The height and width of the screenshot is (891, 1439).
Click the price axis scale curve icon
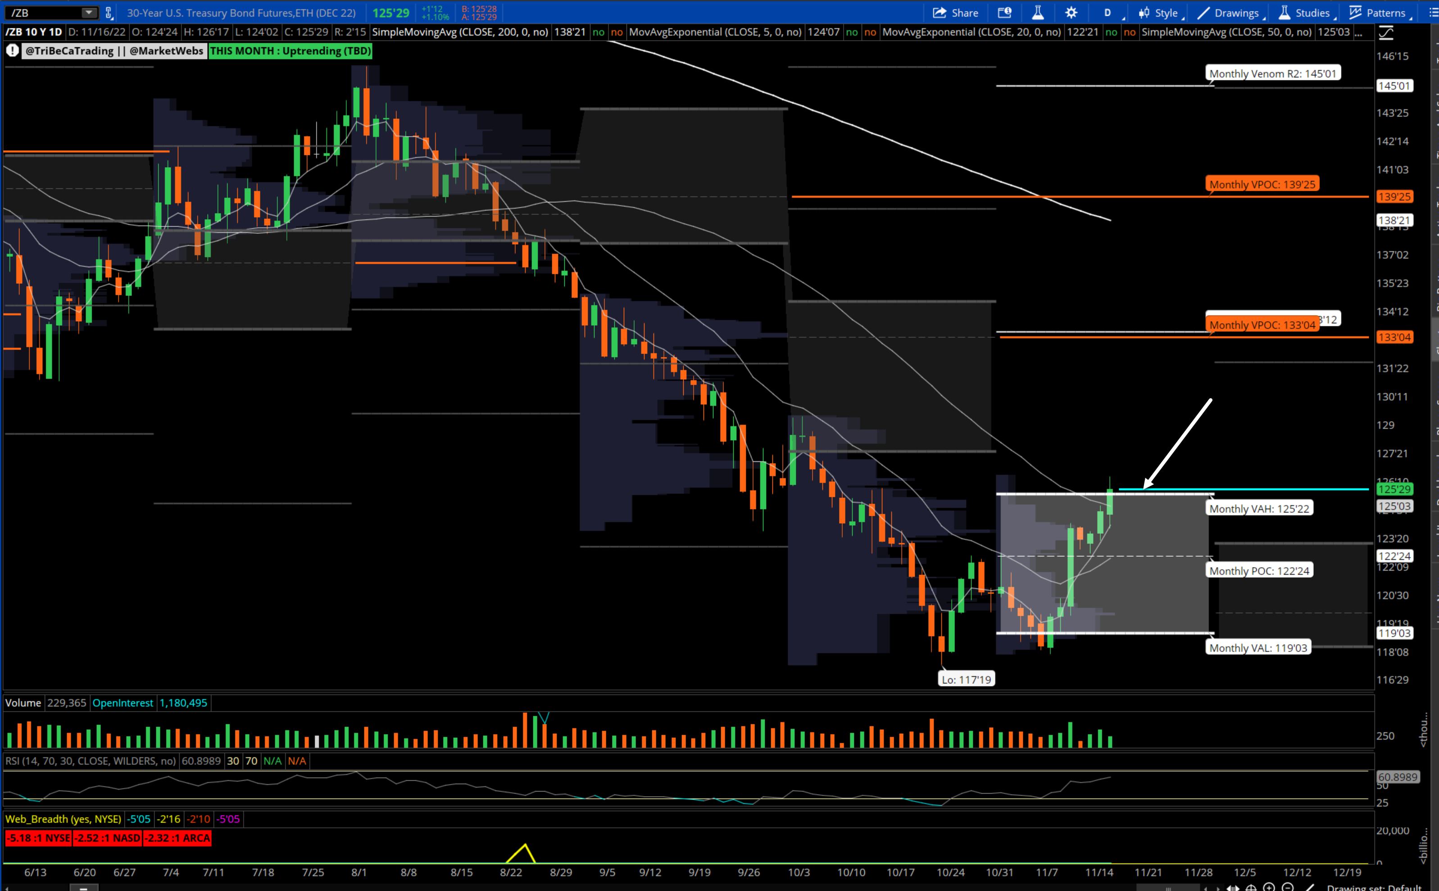click(1386, 32)
